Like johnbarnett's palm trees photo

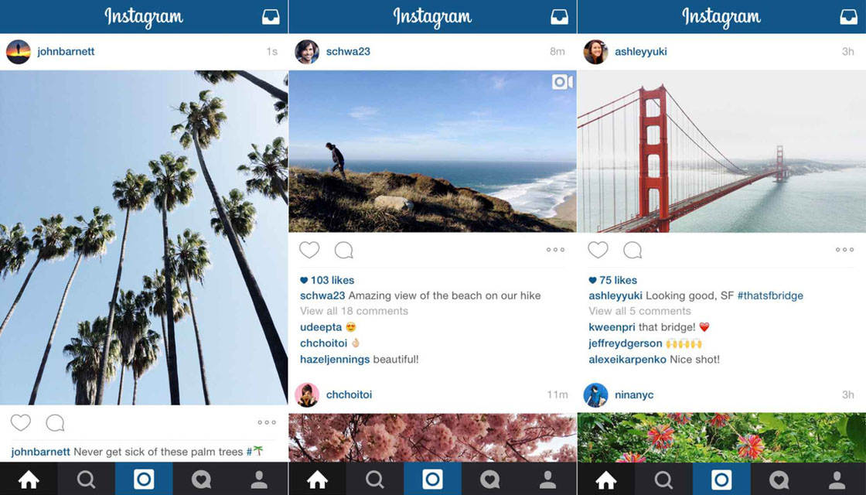(21, 422)
